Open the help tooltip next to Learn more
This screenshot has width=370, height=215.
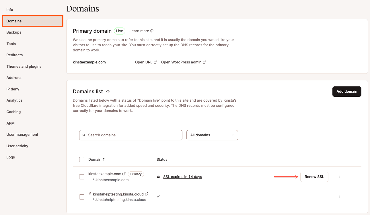tap(152, 31)
